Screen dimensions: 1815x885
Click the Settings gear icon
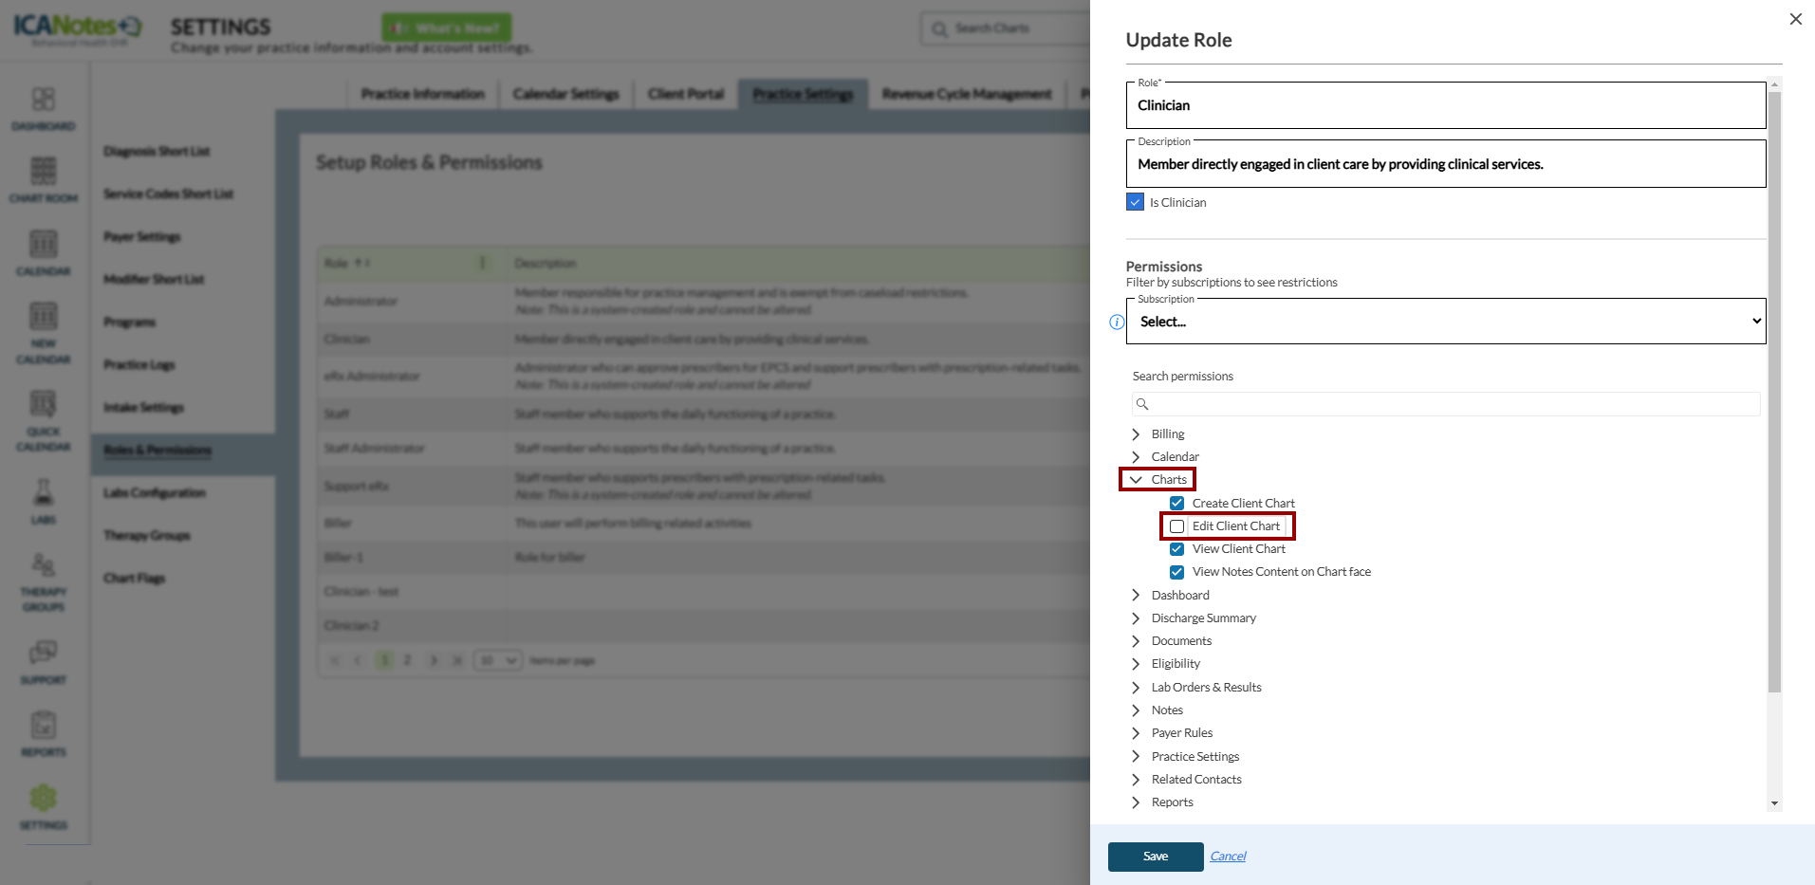click(44, 799)
